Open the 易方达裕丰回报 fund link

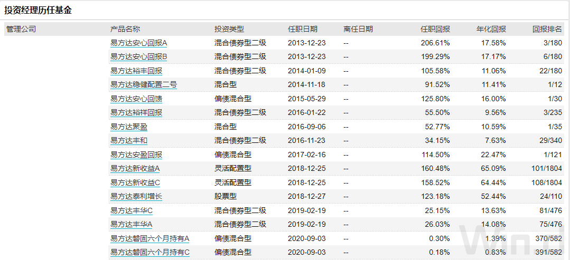136,71
